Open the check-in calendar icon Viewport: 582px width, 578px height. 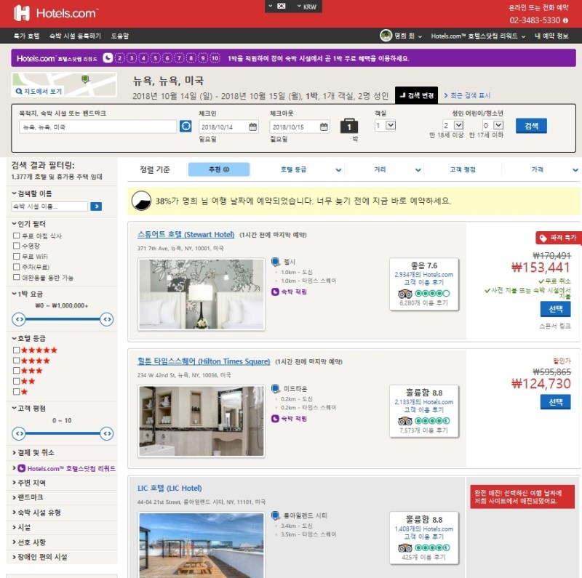252,127
